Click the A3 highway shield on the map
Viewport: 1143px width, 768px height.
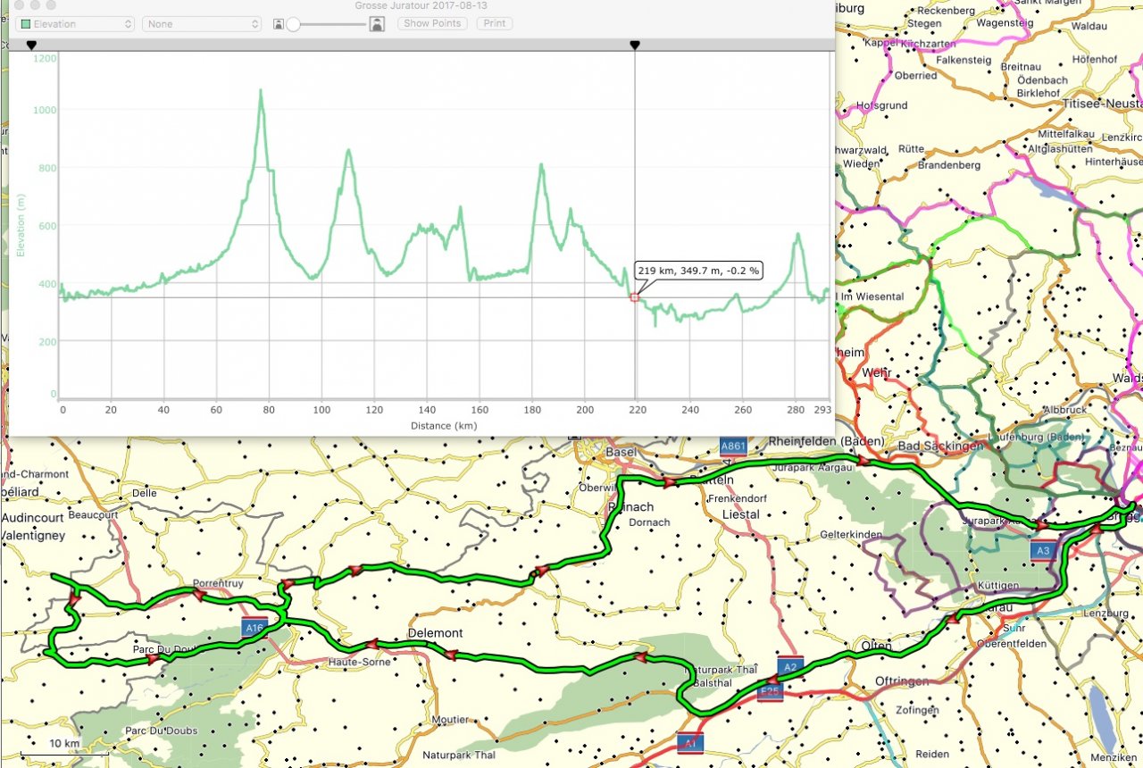coord(1043,551)
